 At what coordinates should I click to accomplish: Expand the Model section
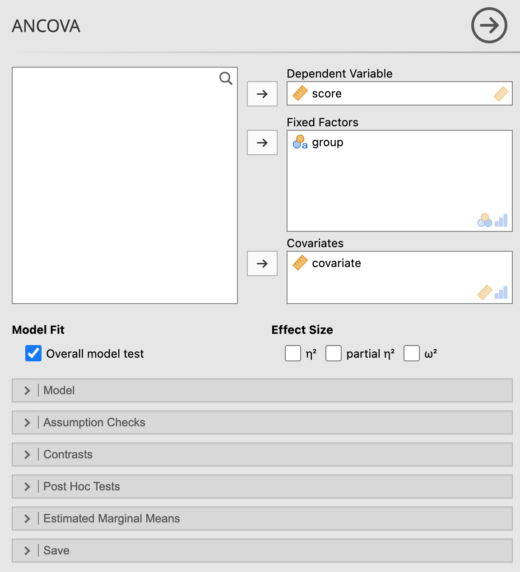click(x=262, y=390)
